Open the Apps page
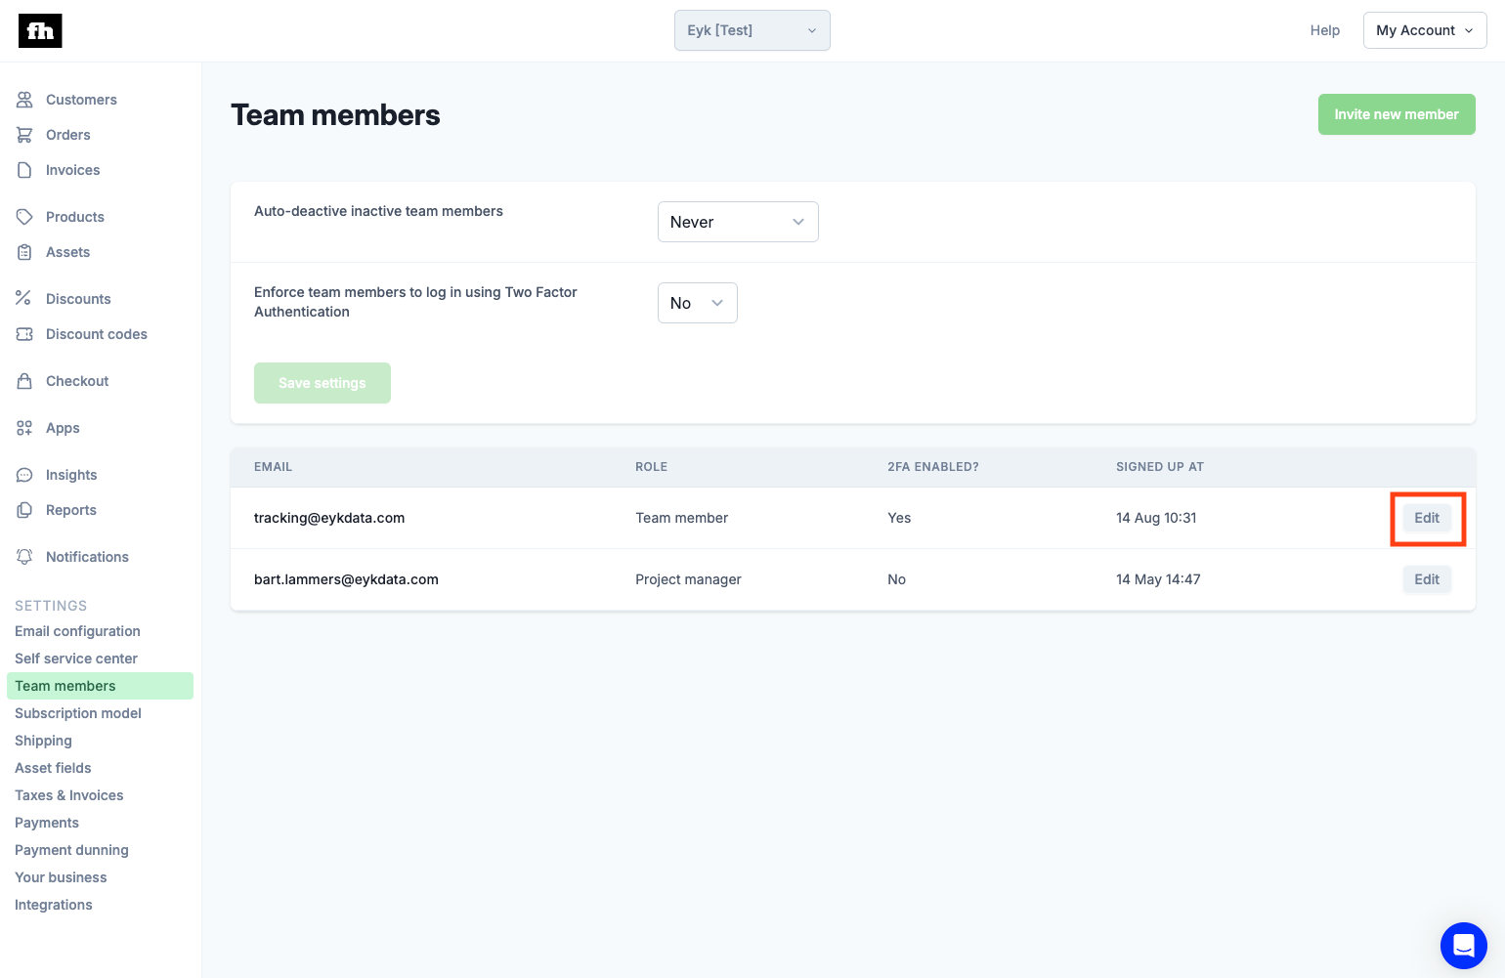This screenshot has height=978, width=1505. point(63,428)
